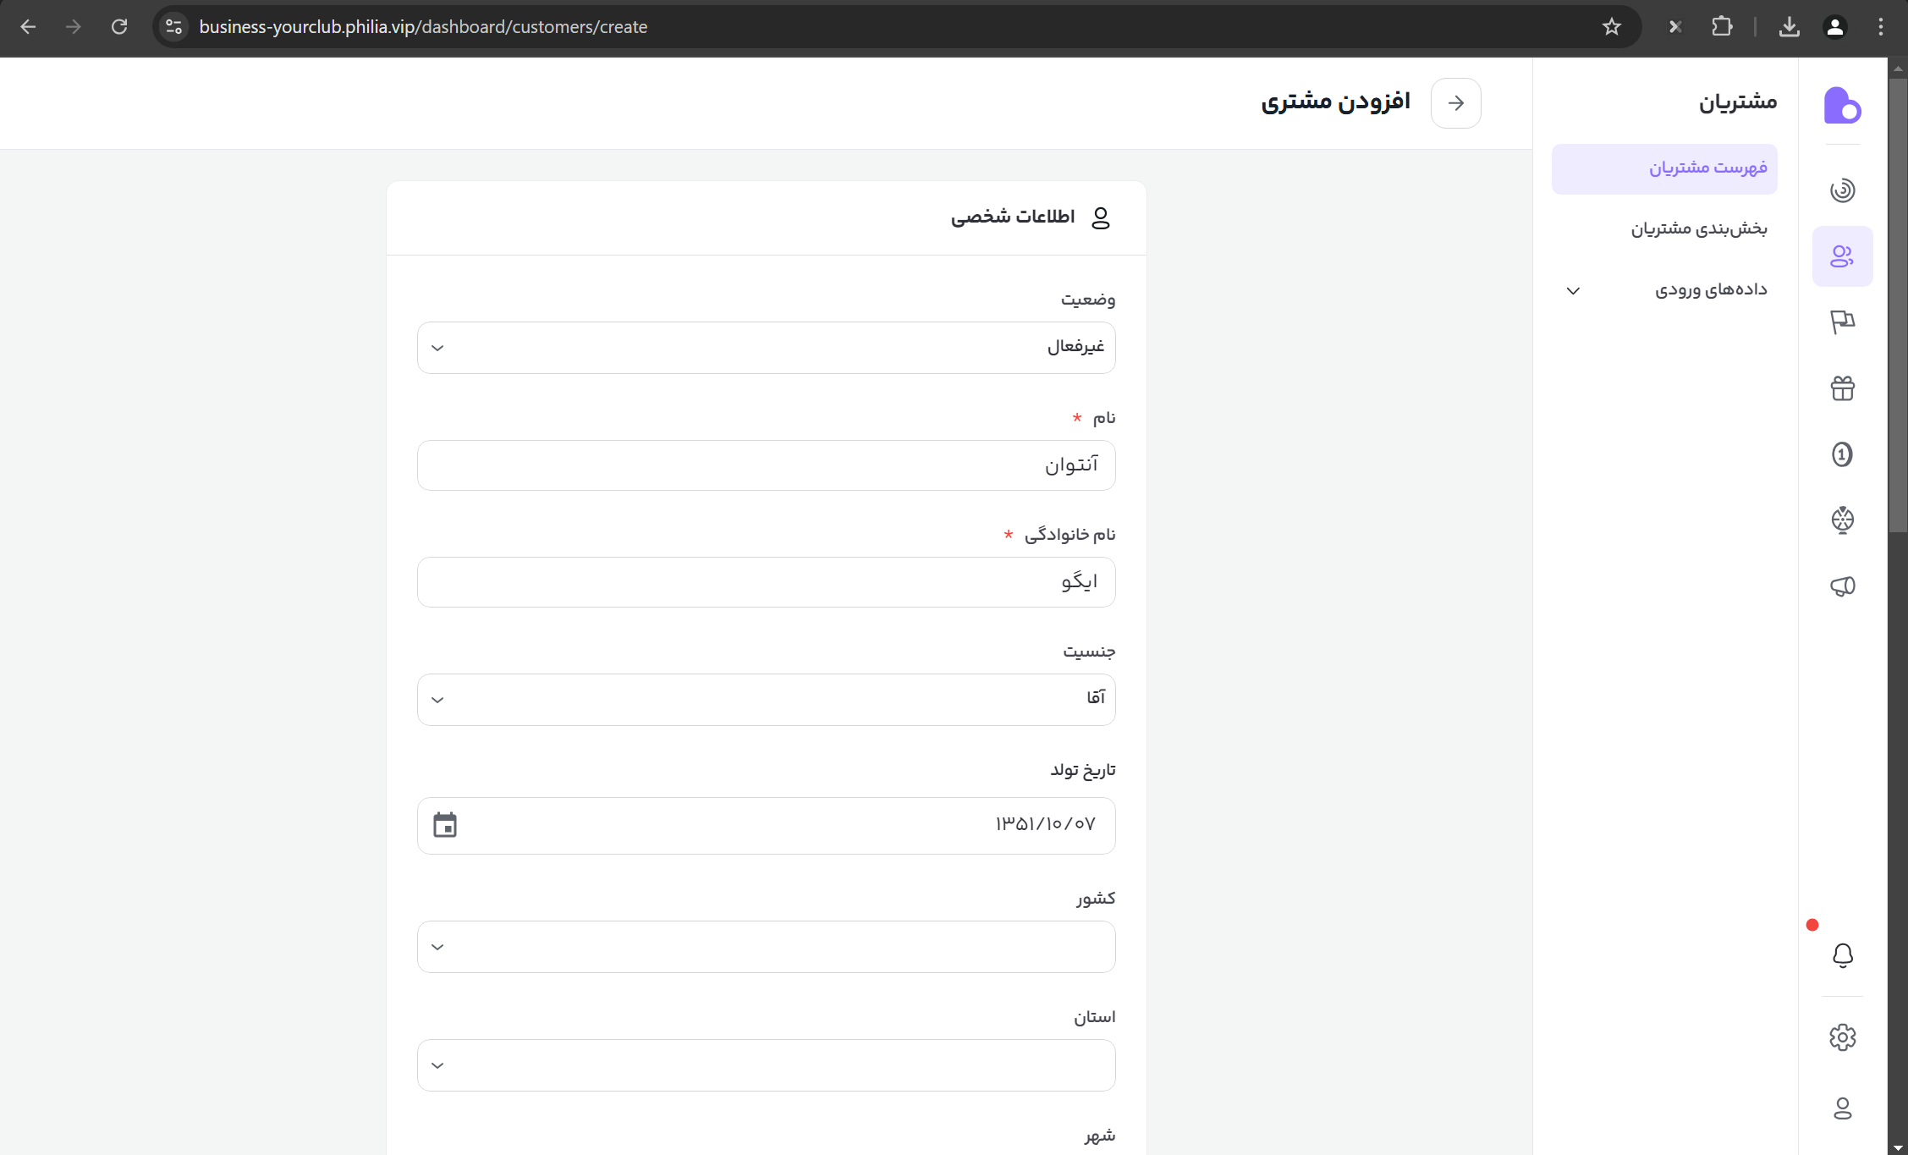The width and height of the screenshot is (1908, 1155).
Task: Click the calendar icon in birthdate field
Action: [445, 825]
